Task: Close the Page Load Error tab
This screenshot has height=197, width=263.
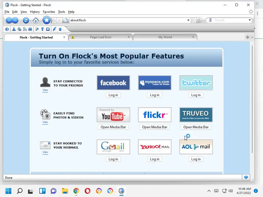Action: [x=129, y=37]
